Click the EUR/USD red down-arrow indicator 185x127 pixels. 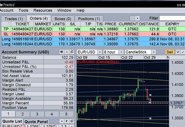click(x=23, y=126)
